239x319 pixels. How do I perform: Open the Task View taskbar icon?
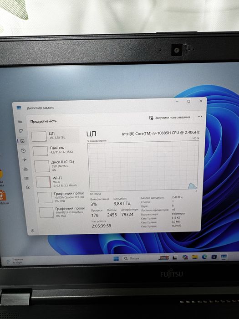click(174, 258)
